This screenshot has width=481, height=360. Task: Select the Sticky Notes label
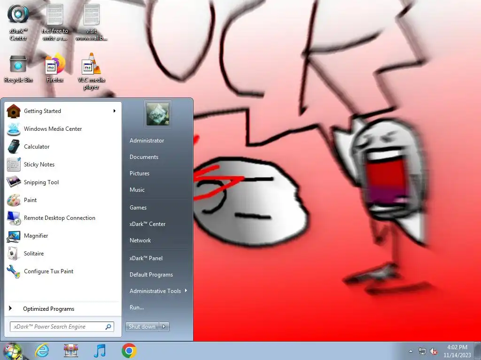[x=39, y=165]
